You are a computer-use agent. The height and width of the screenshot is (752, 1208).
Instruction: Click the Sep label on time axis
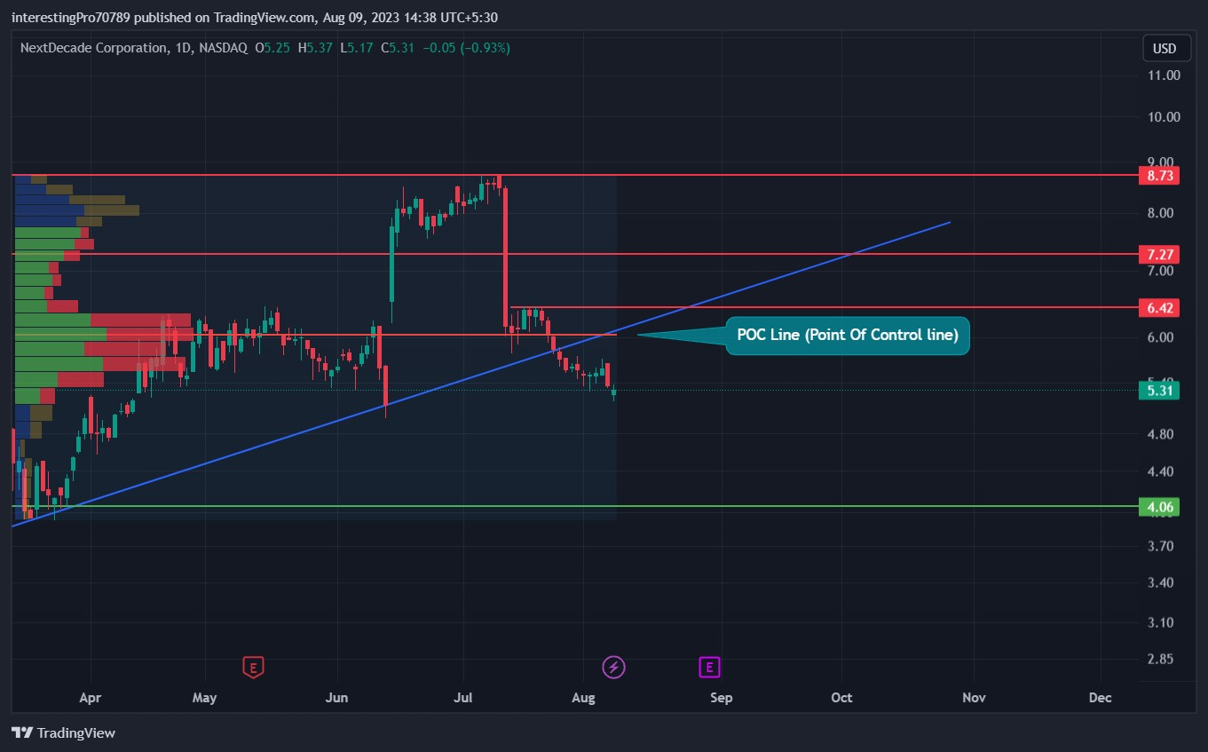(x=722, y=698)
